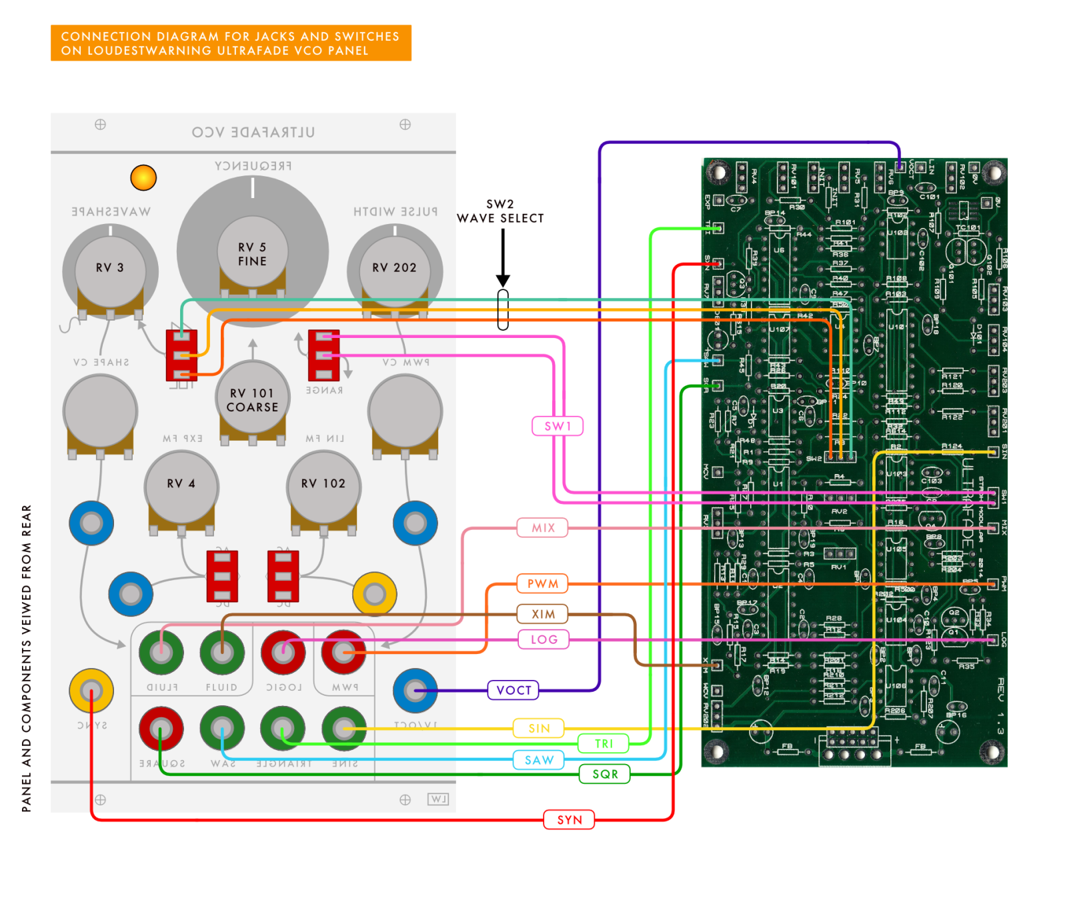This screenshot has height=904, width=1067.
Task: Click the PWM pad on PCB right edge
Action: coord(993,584)
